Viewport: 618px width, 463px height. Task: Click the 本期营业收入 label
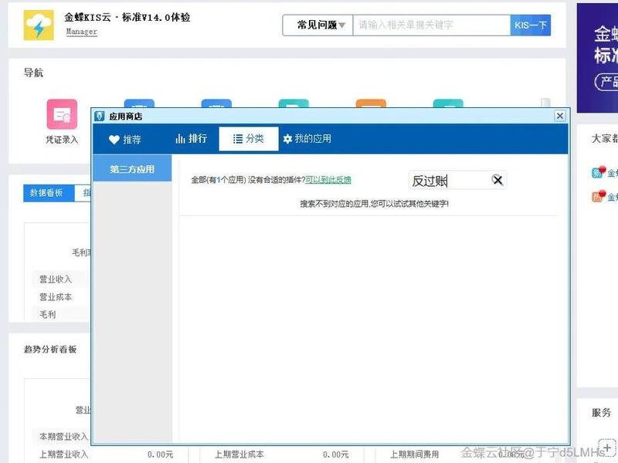(x=63, y=436)
